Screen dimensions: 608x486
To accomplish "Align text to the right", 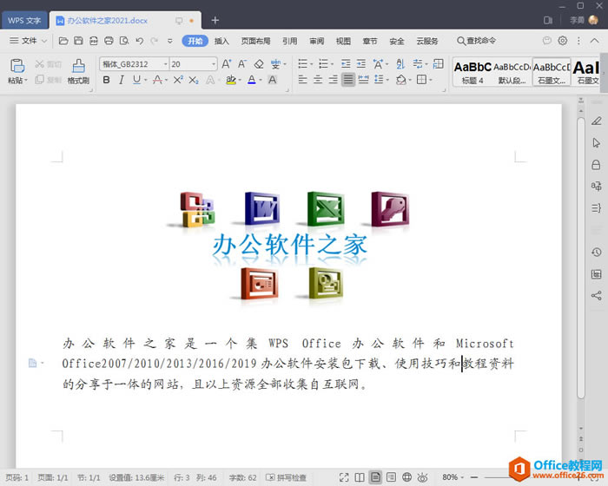I will (333, 80).
